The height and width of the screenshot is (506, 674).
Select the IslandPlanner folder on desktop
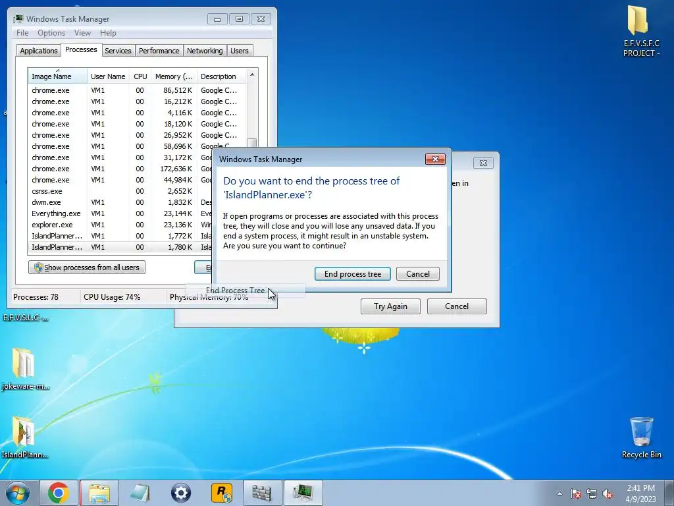coord(24,437)
